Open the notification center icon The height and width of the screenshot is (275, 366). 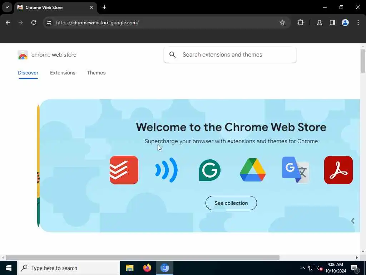355,268
